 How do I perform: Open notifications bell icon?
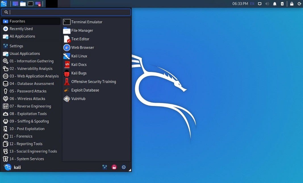pos(275,4)
